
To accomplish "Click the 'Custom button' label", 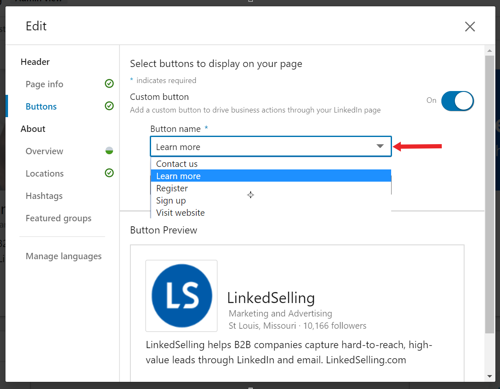I will (159, 97).
